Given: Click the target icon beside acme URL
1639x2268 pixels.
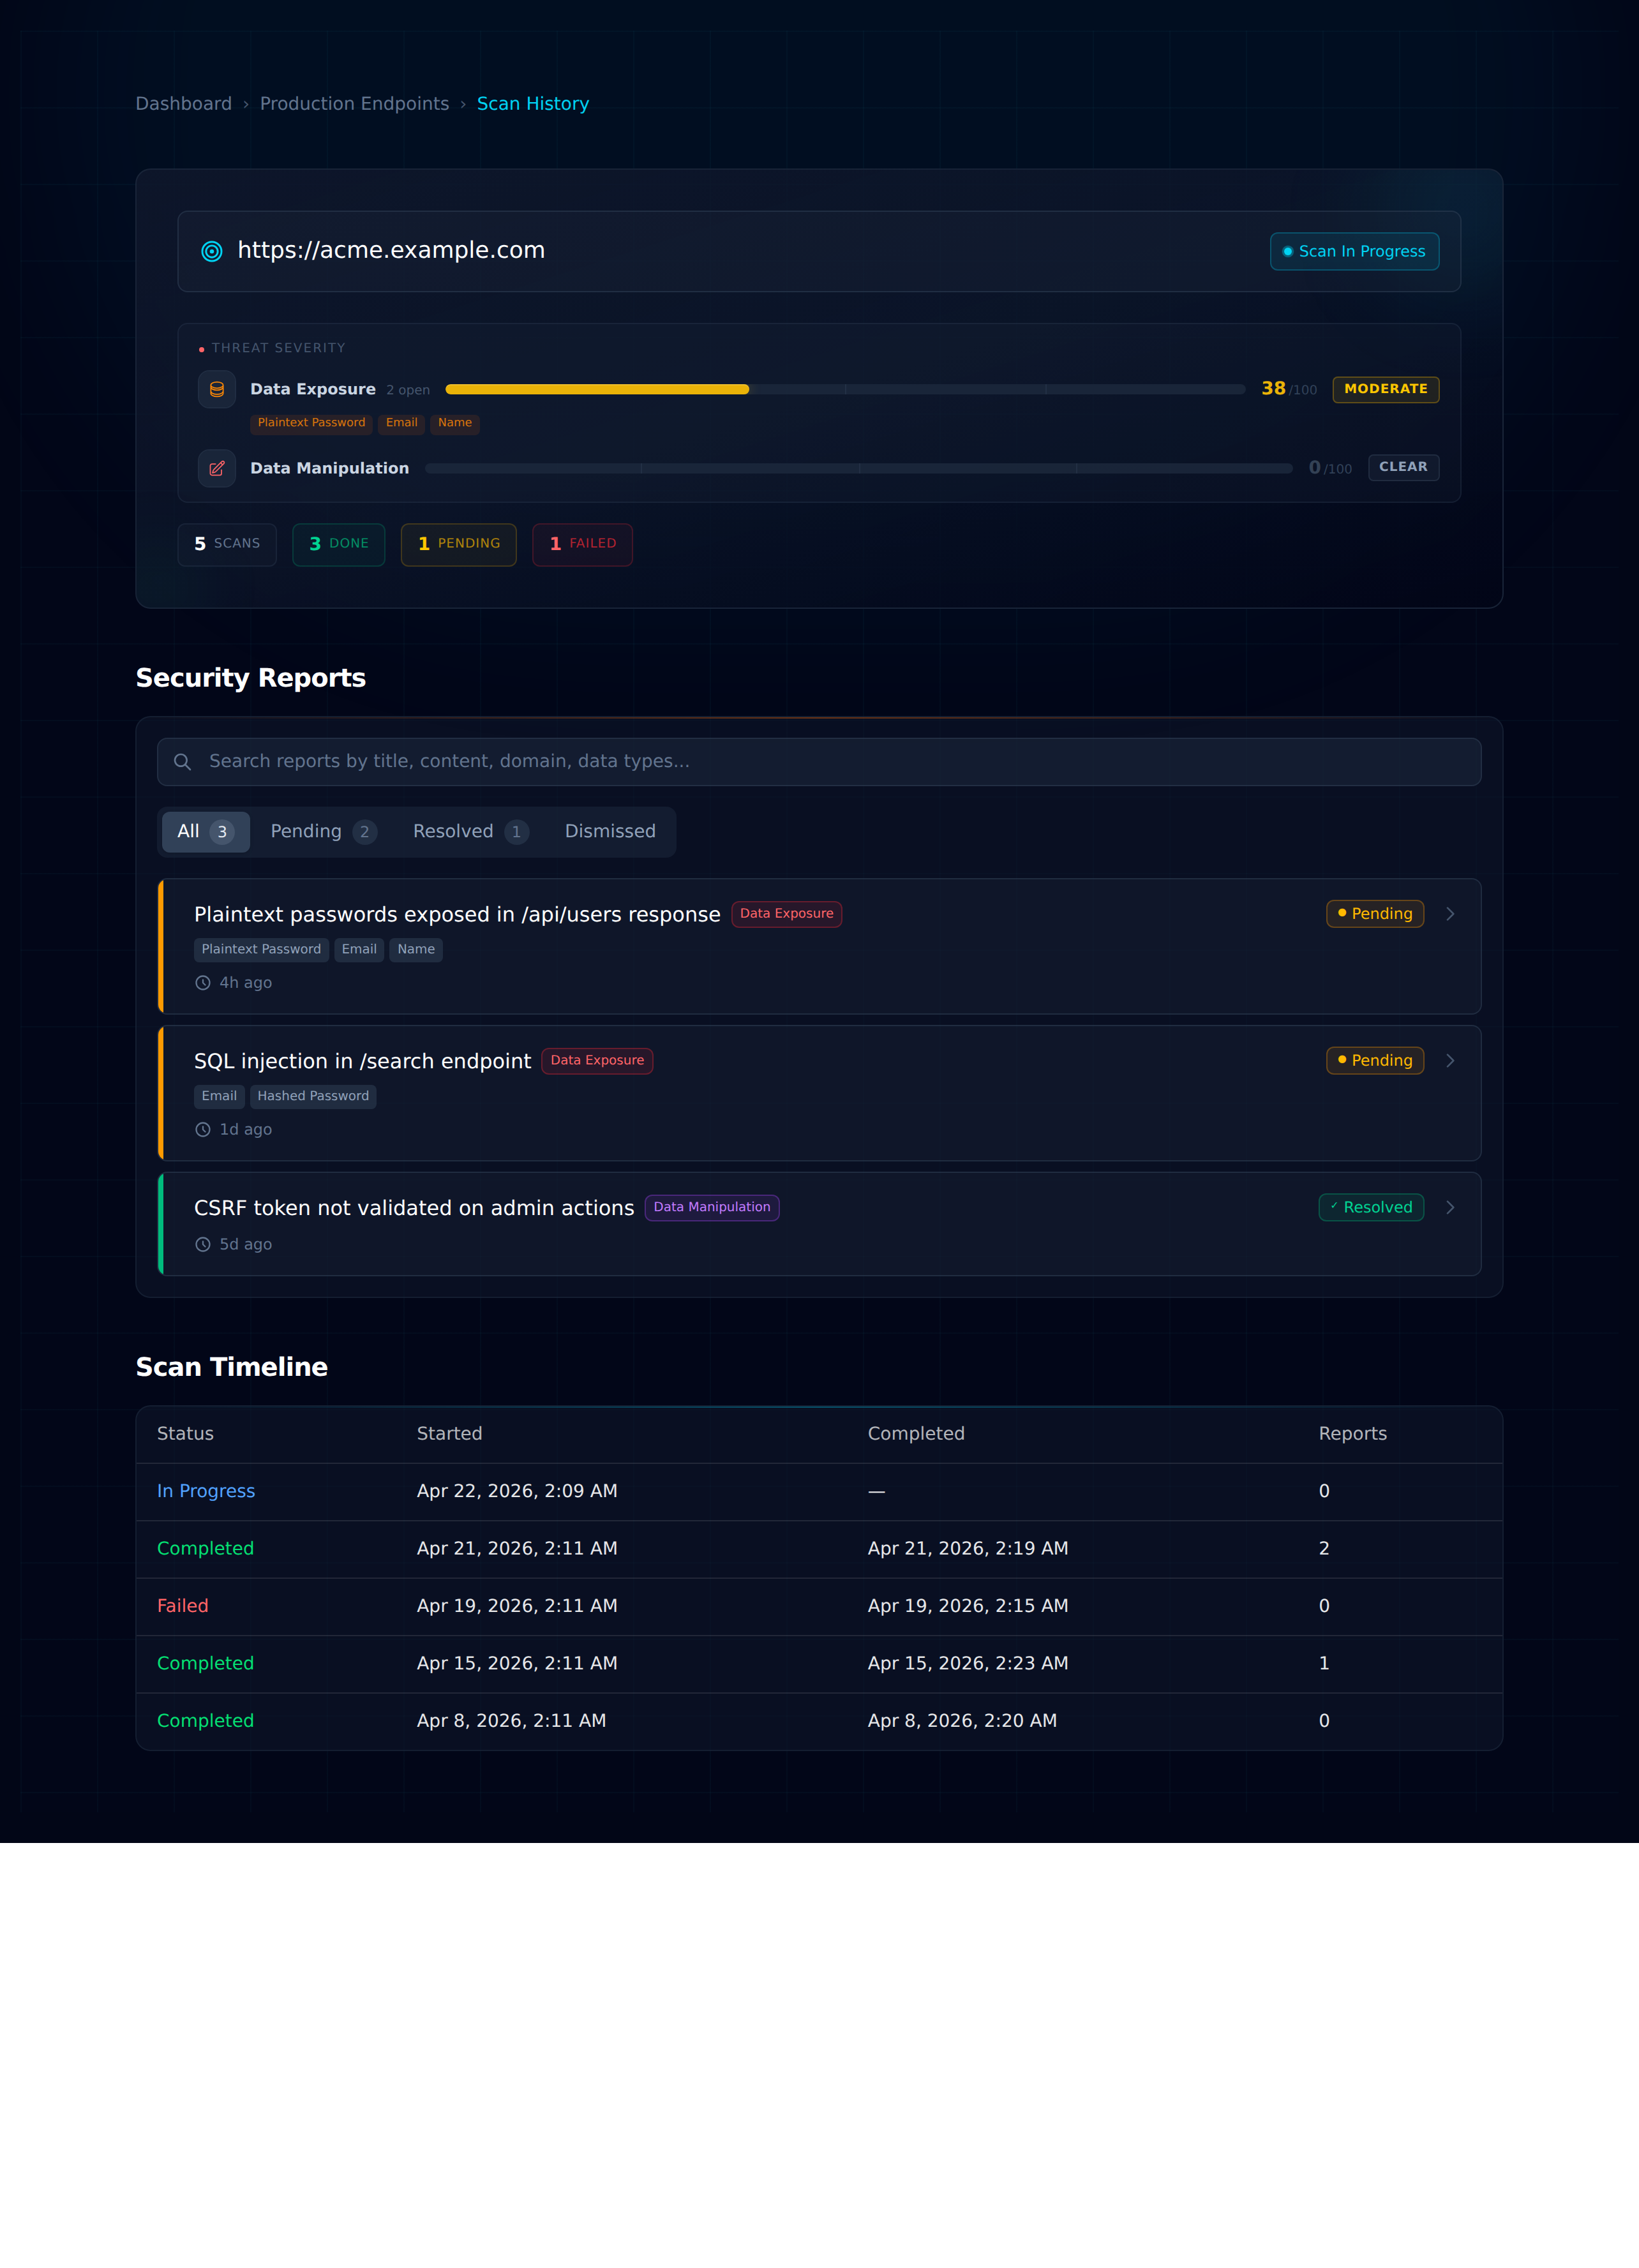Looking at the screenshot, I should (212, 251).
